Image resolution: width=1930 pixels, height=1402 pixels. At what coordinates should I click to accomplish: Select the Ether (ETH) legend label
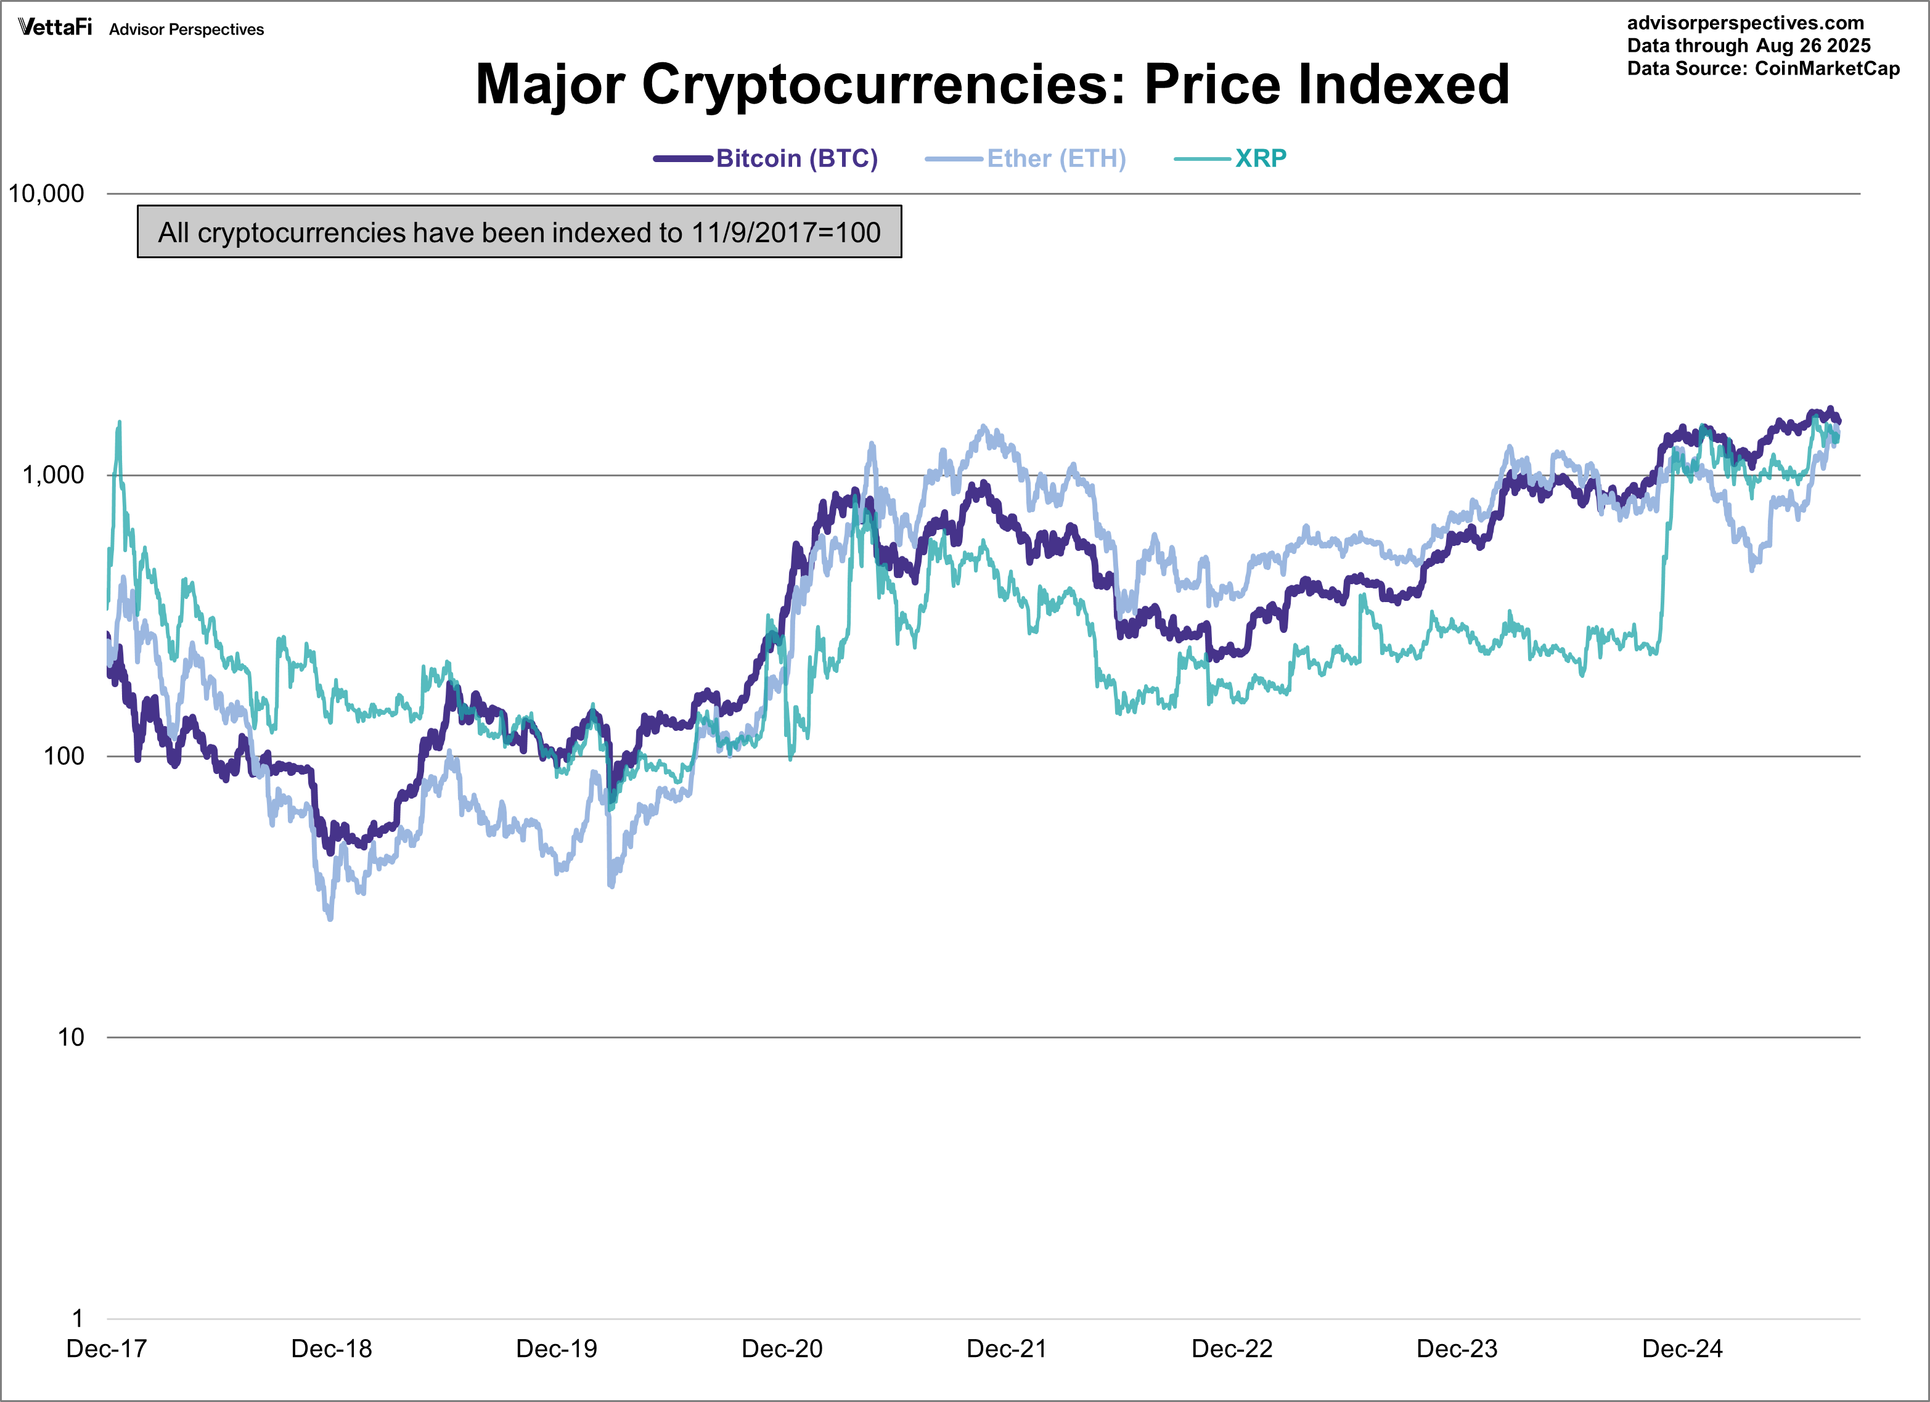point(1056,158)
